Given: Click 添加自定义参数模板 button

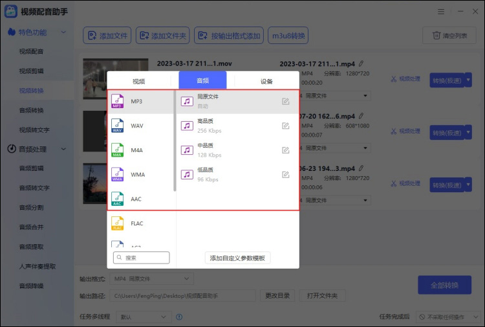Looking at the screenshot, I should [237, 258].
